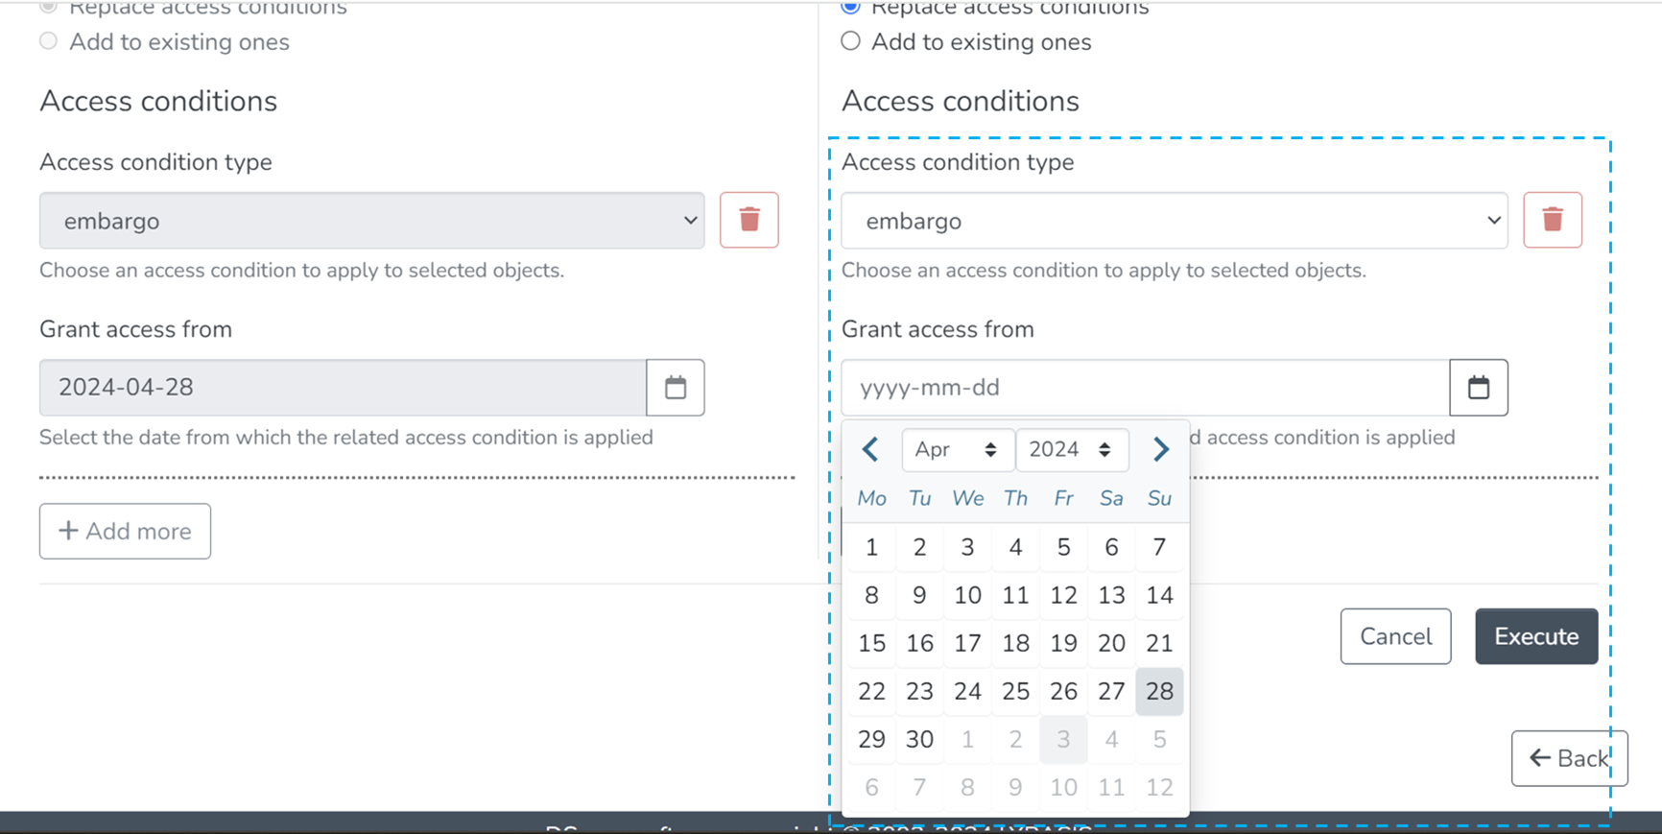Expand left embargo access condition type dropdown
Screen dimensions: 1662x834
pos(371,221)
